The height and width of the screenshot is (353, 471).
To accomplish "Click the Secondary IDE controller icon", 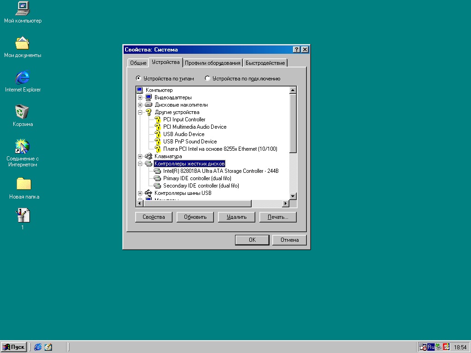I will pos(157,186).
